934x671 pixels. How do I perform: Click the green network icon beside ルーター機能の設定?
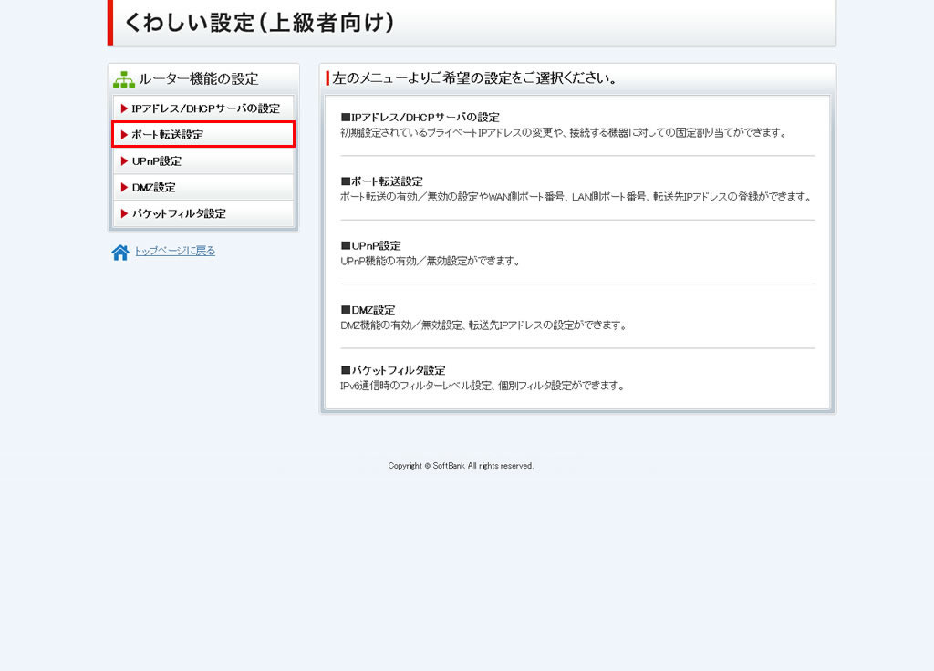click(x=124, y=79)
